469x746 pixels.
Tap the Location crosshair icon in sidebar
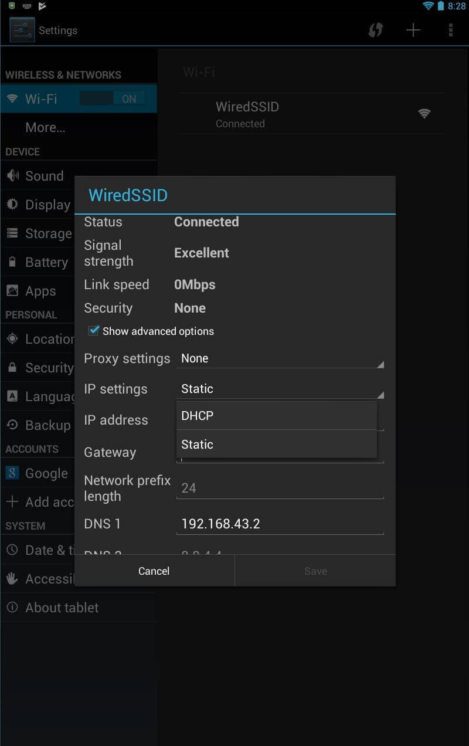click(x=12, y=338)
